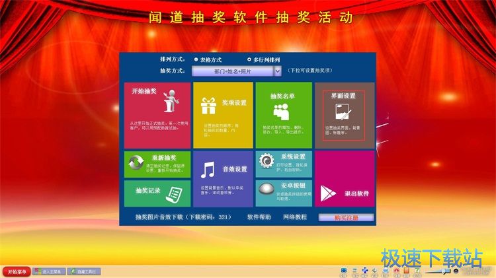Click the blue cross-shaped icon in bottom toolbar
The image size is (496, 278).
[x=364, y=271]
